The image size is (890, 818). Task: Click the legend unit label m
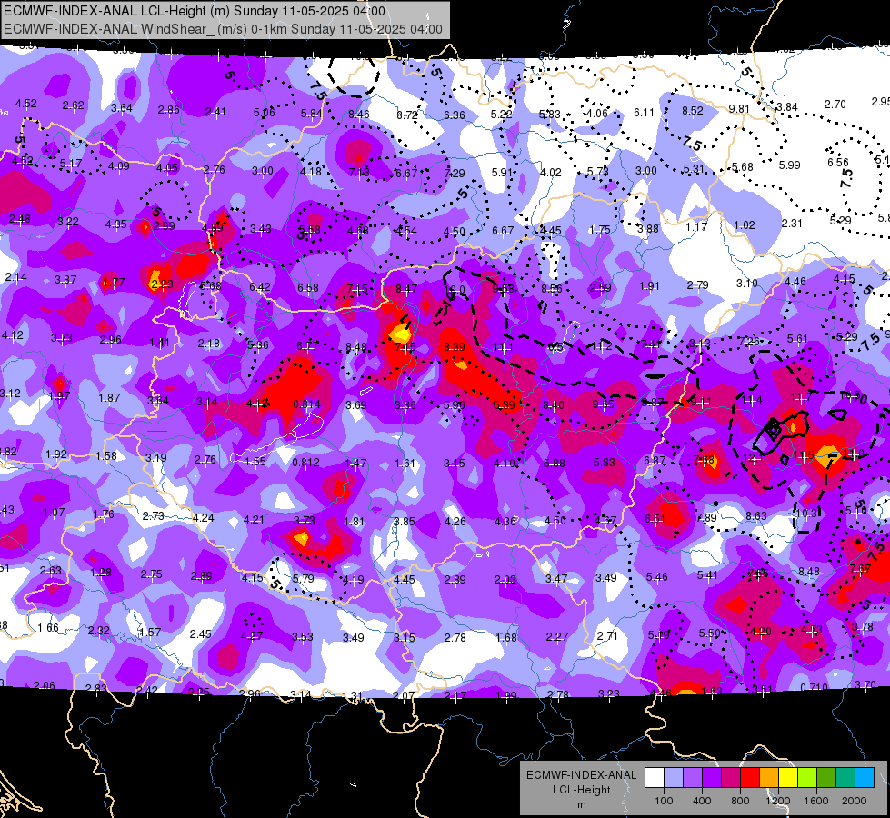(581, 804)
